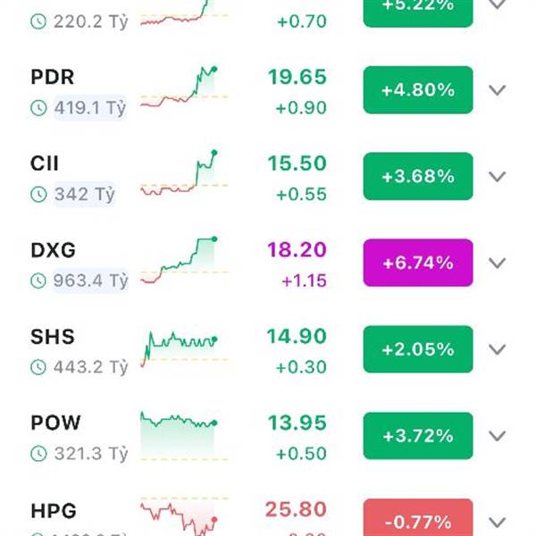Image resolution: width=536 pixels, height=536 pixels.
Task: Expand the CII stock row chevron
Action: [497, 177]
